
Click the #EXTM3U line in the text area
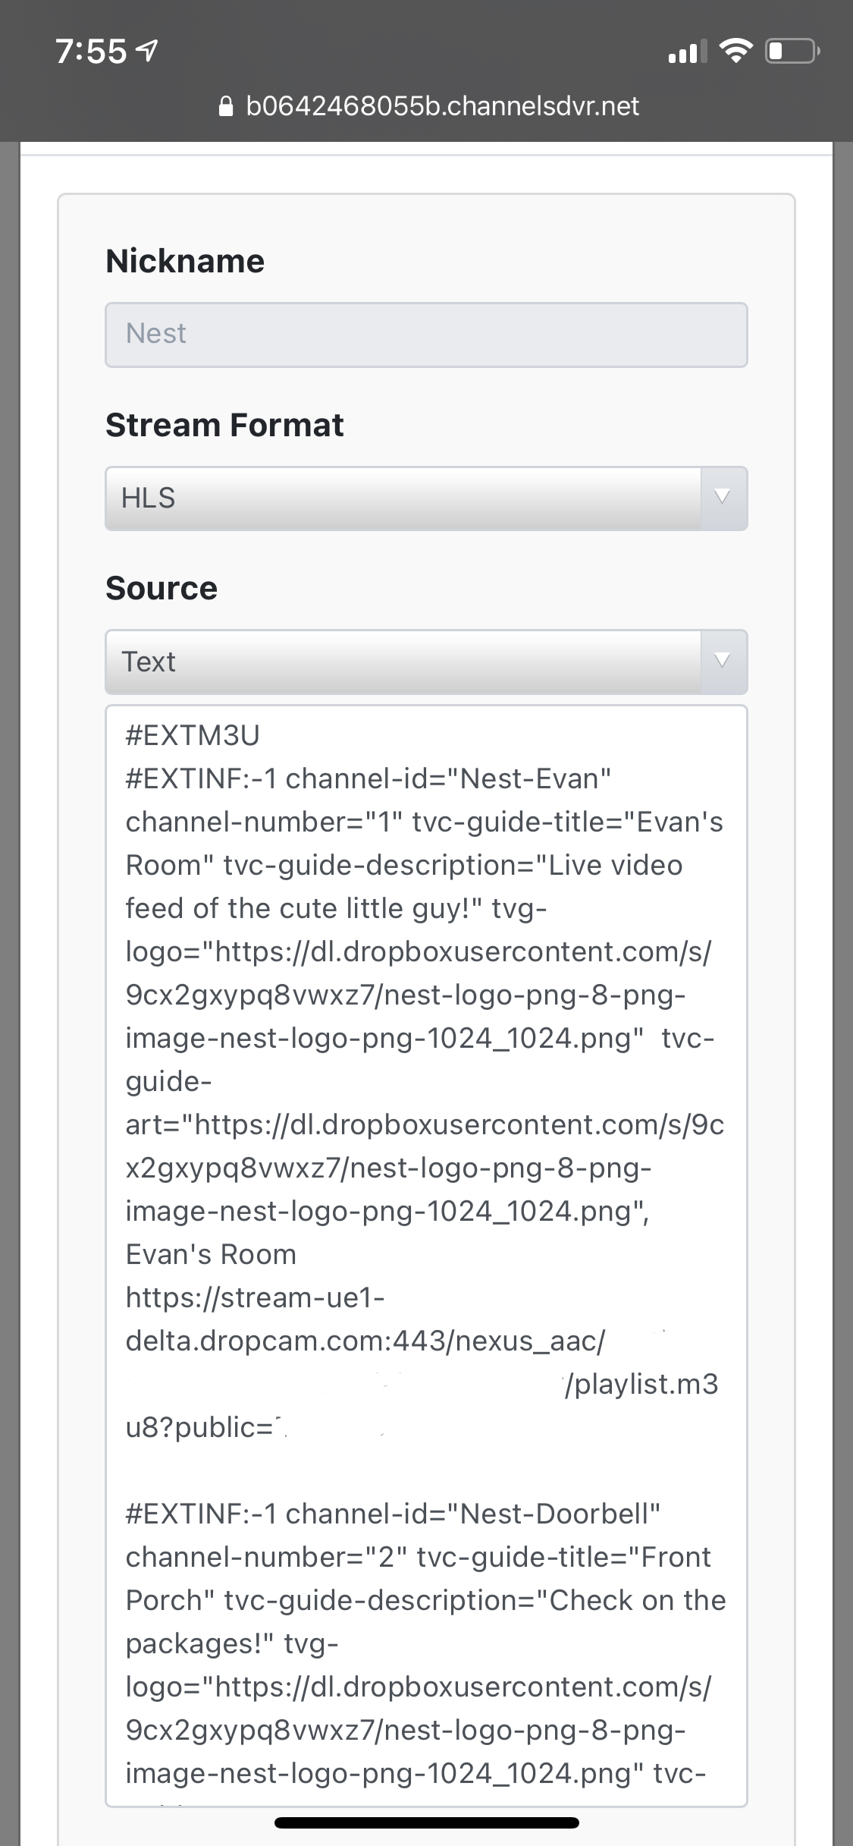[x=193, y=735]
